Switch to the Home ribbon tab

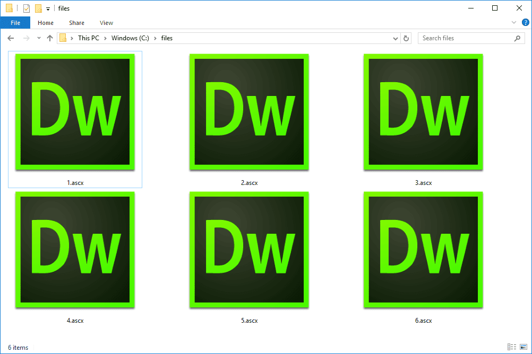pyautogui.click(x=46, y=23)
